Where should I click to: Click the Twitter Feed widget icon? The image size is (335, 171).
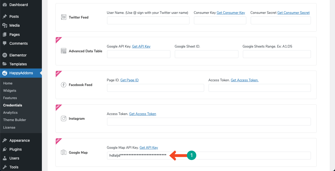[x=64, y=17]
